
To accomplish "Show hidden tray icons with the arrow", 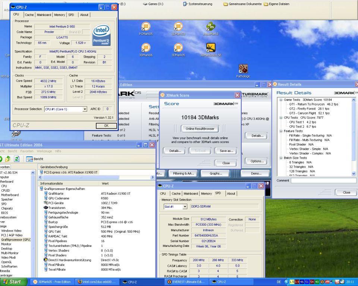I will [286, 282].
